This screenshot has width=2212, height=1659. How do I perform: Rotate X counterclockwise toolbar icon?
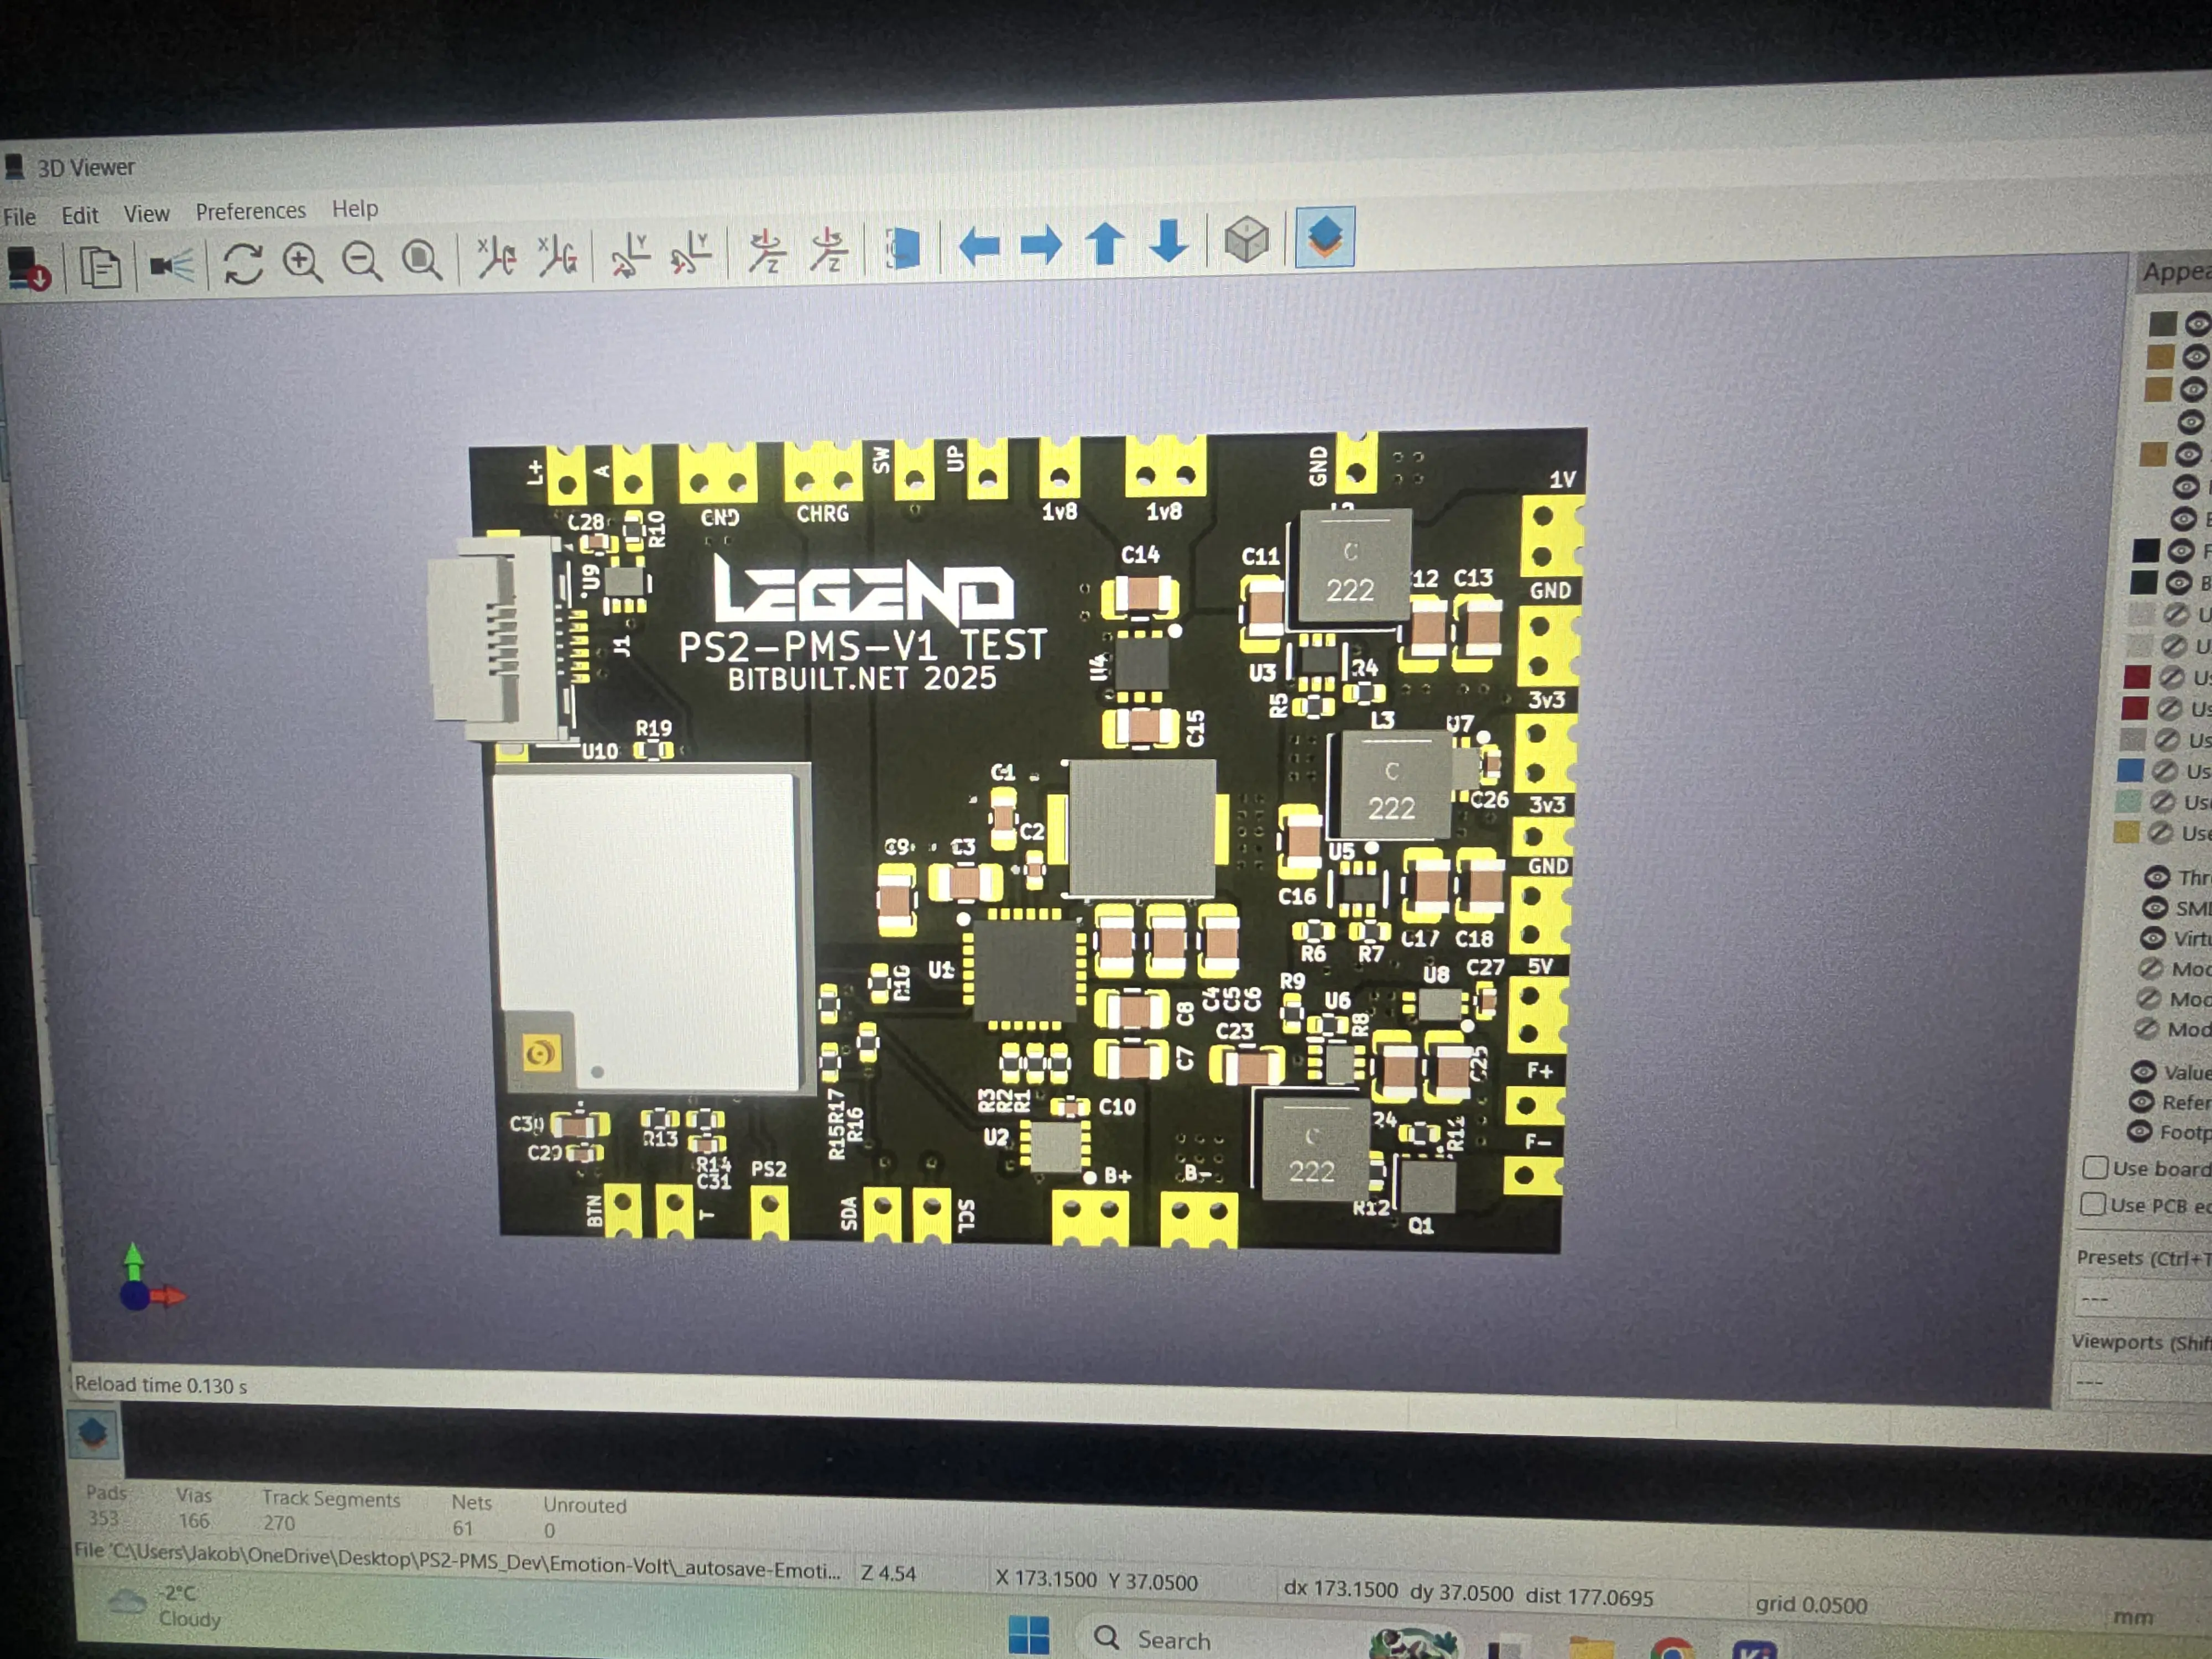(558, 257)
